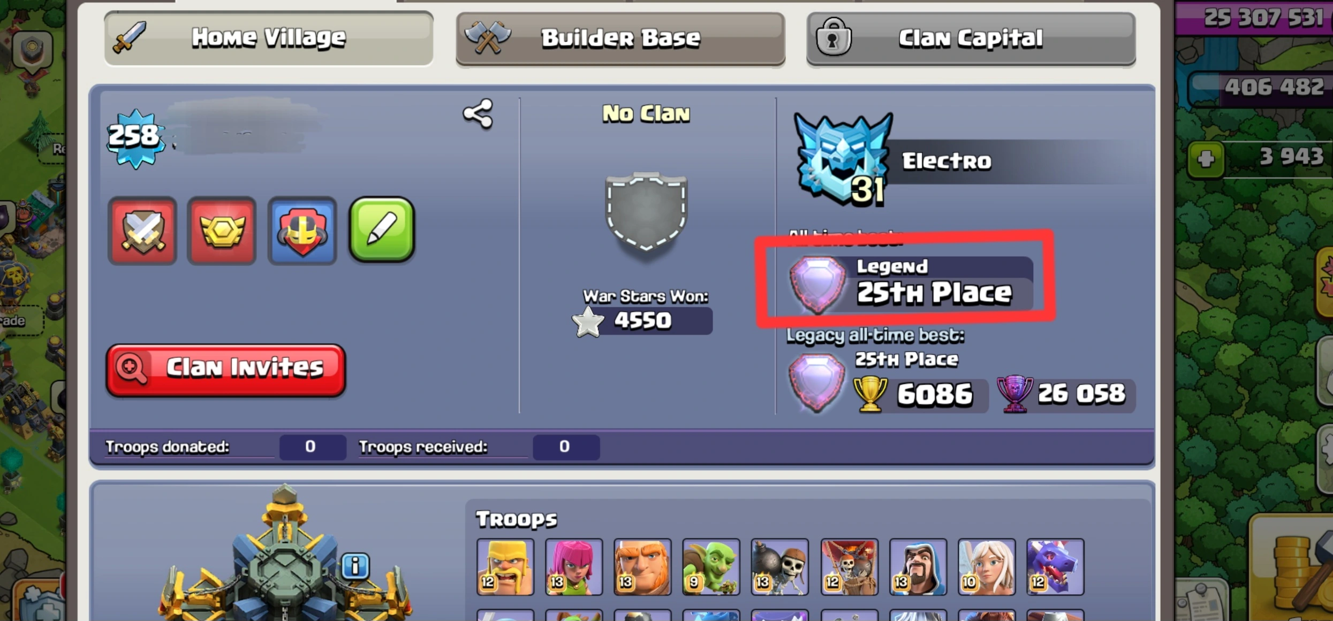Screen dimensions: 1333x621
Task: Select the Barbarian troop icon
Action: (505, 567)
